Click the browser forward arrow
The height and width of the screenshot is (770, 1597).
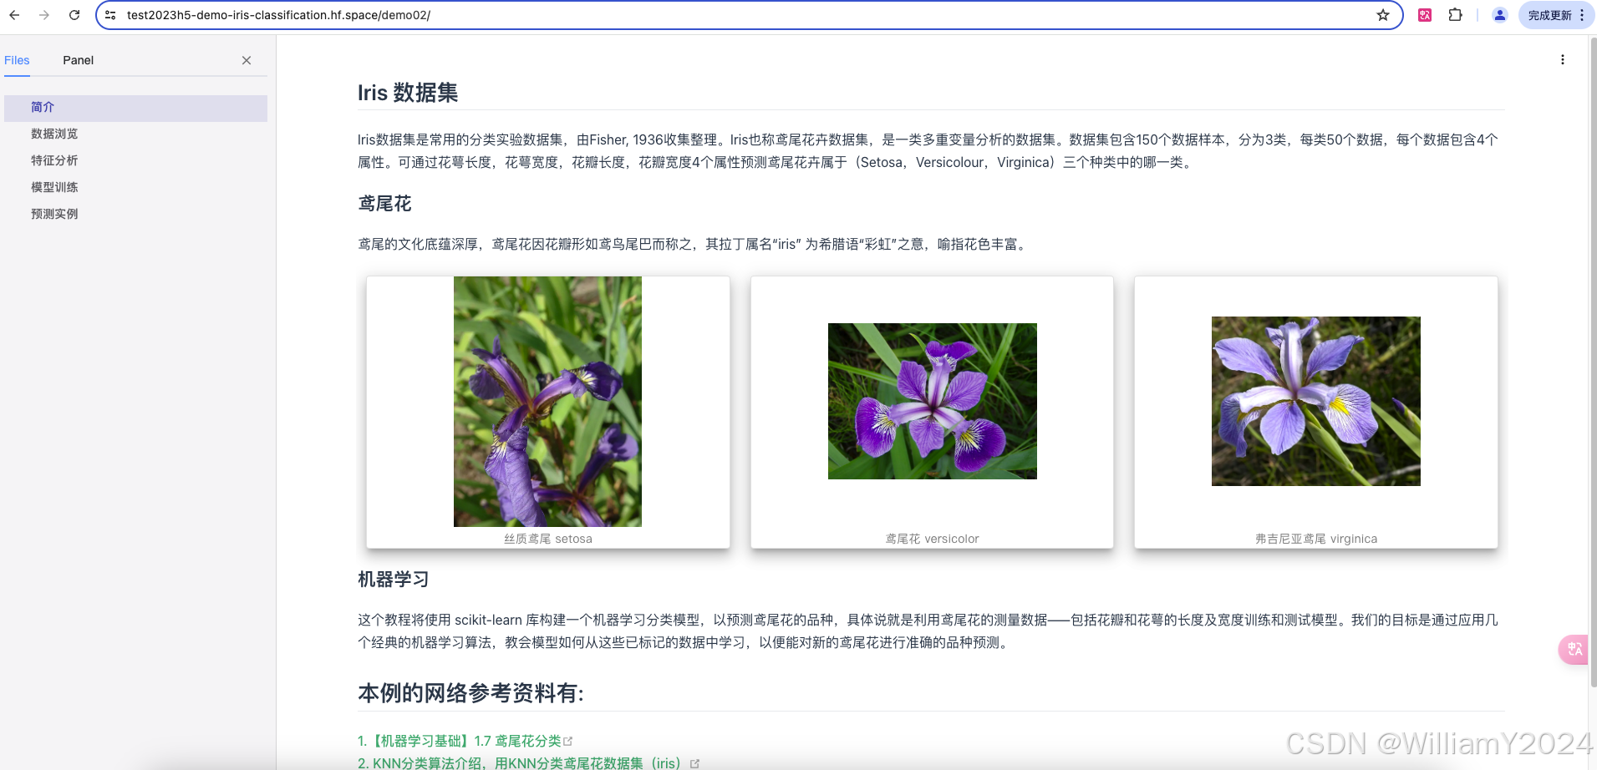[x=44, y=15]
